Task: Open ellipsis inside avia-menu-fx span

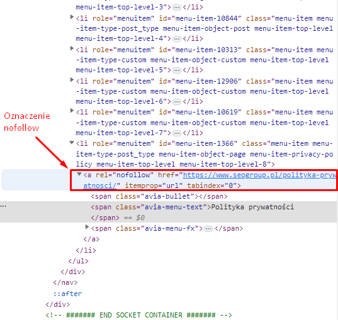Action: tap(208, 229)
